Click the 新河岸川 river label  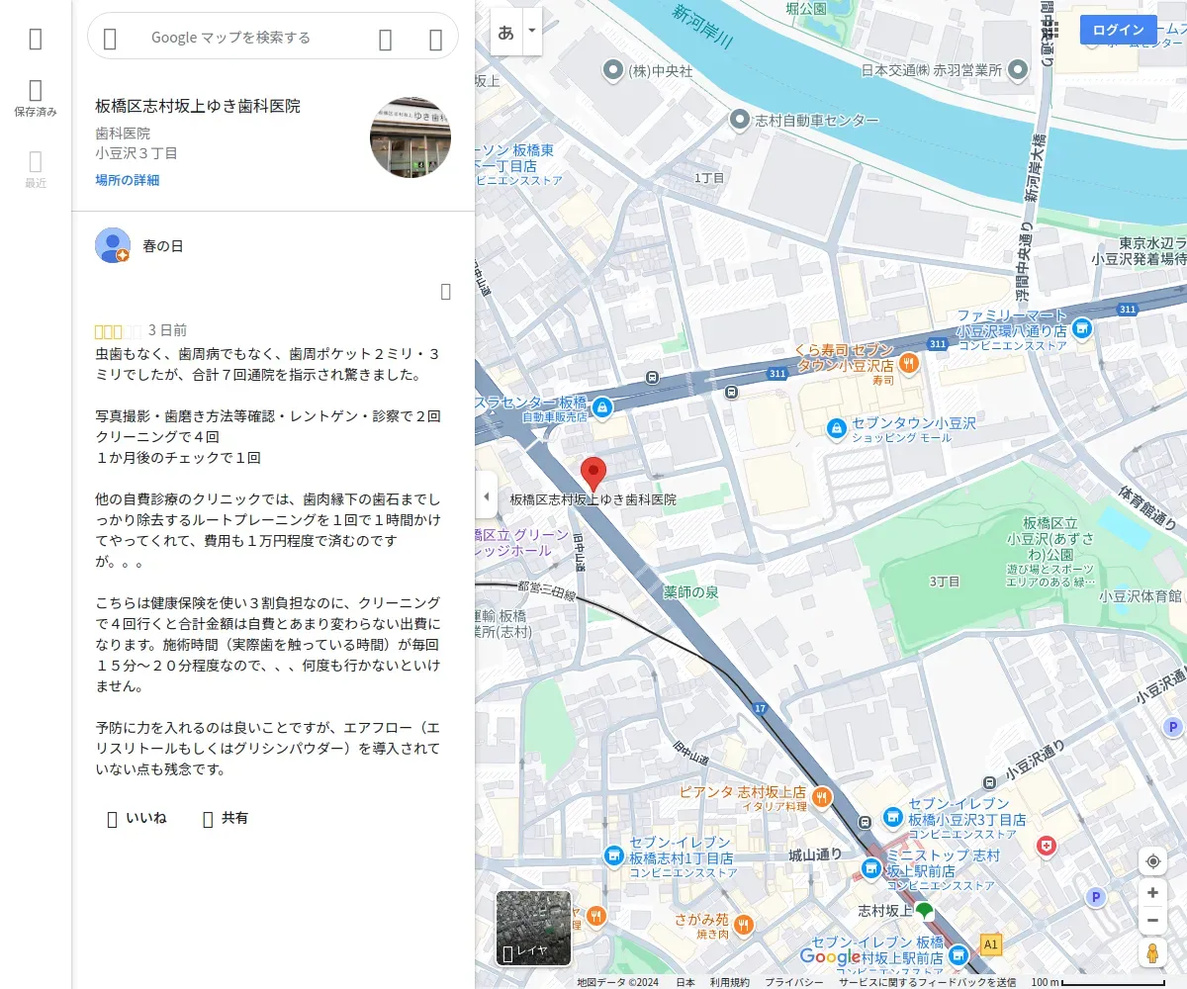click(x=701, y=28)
